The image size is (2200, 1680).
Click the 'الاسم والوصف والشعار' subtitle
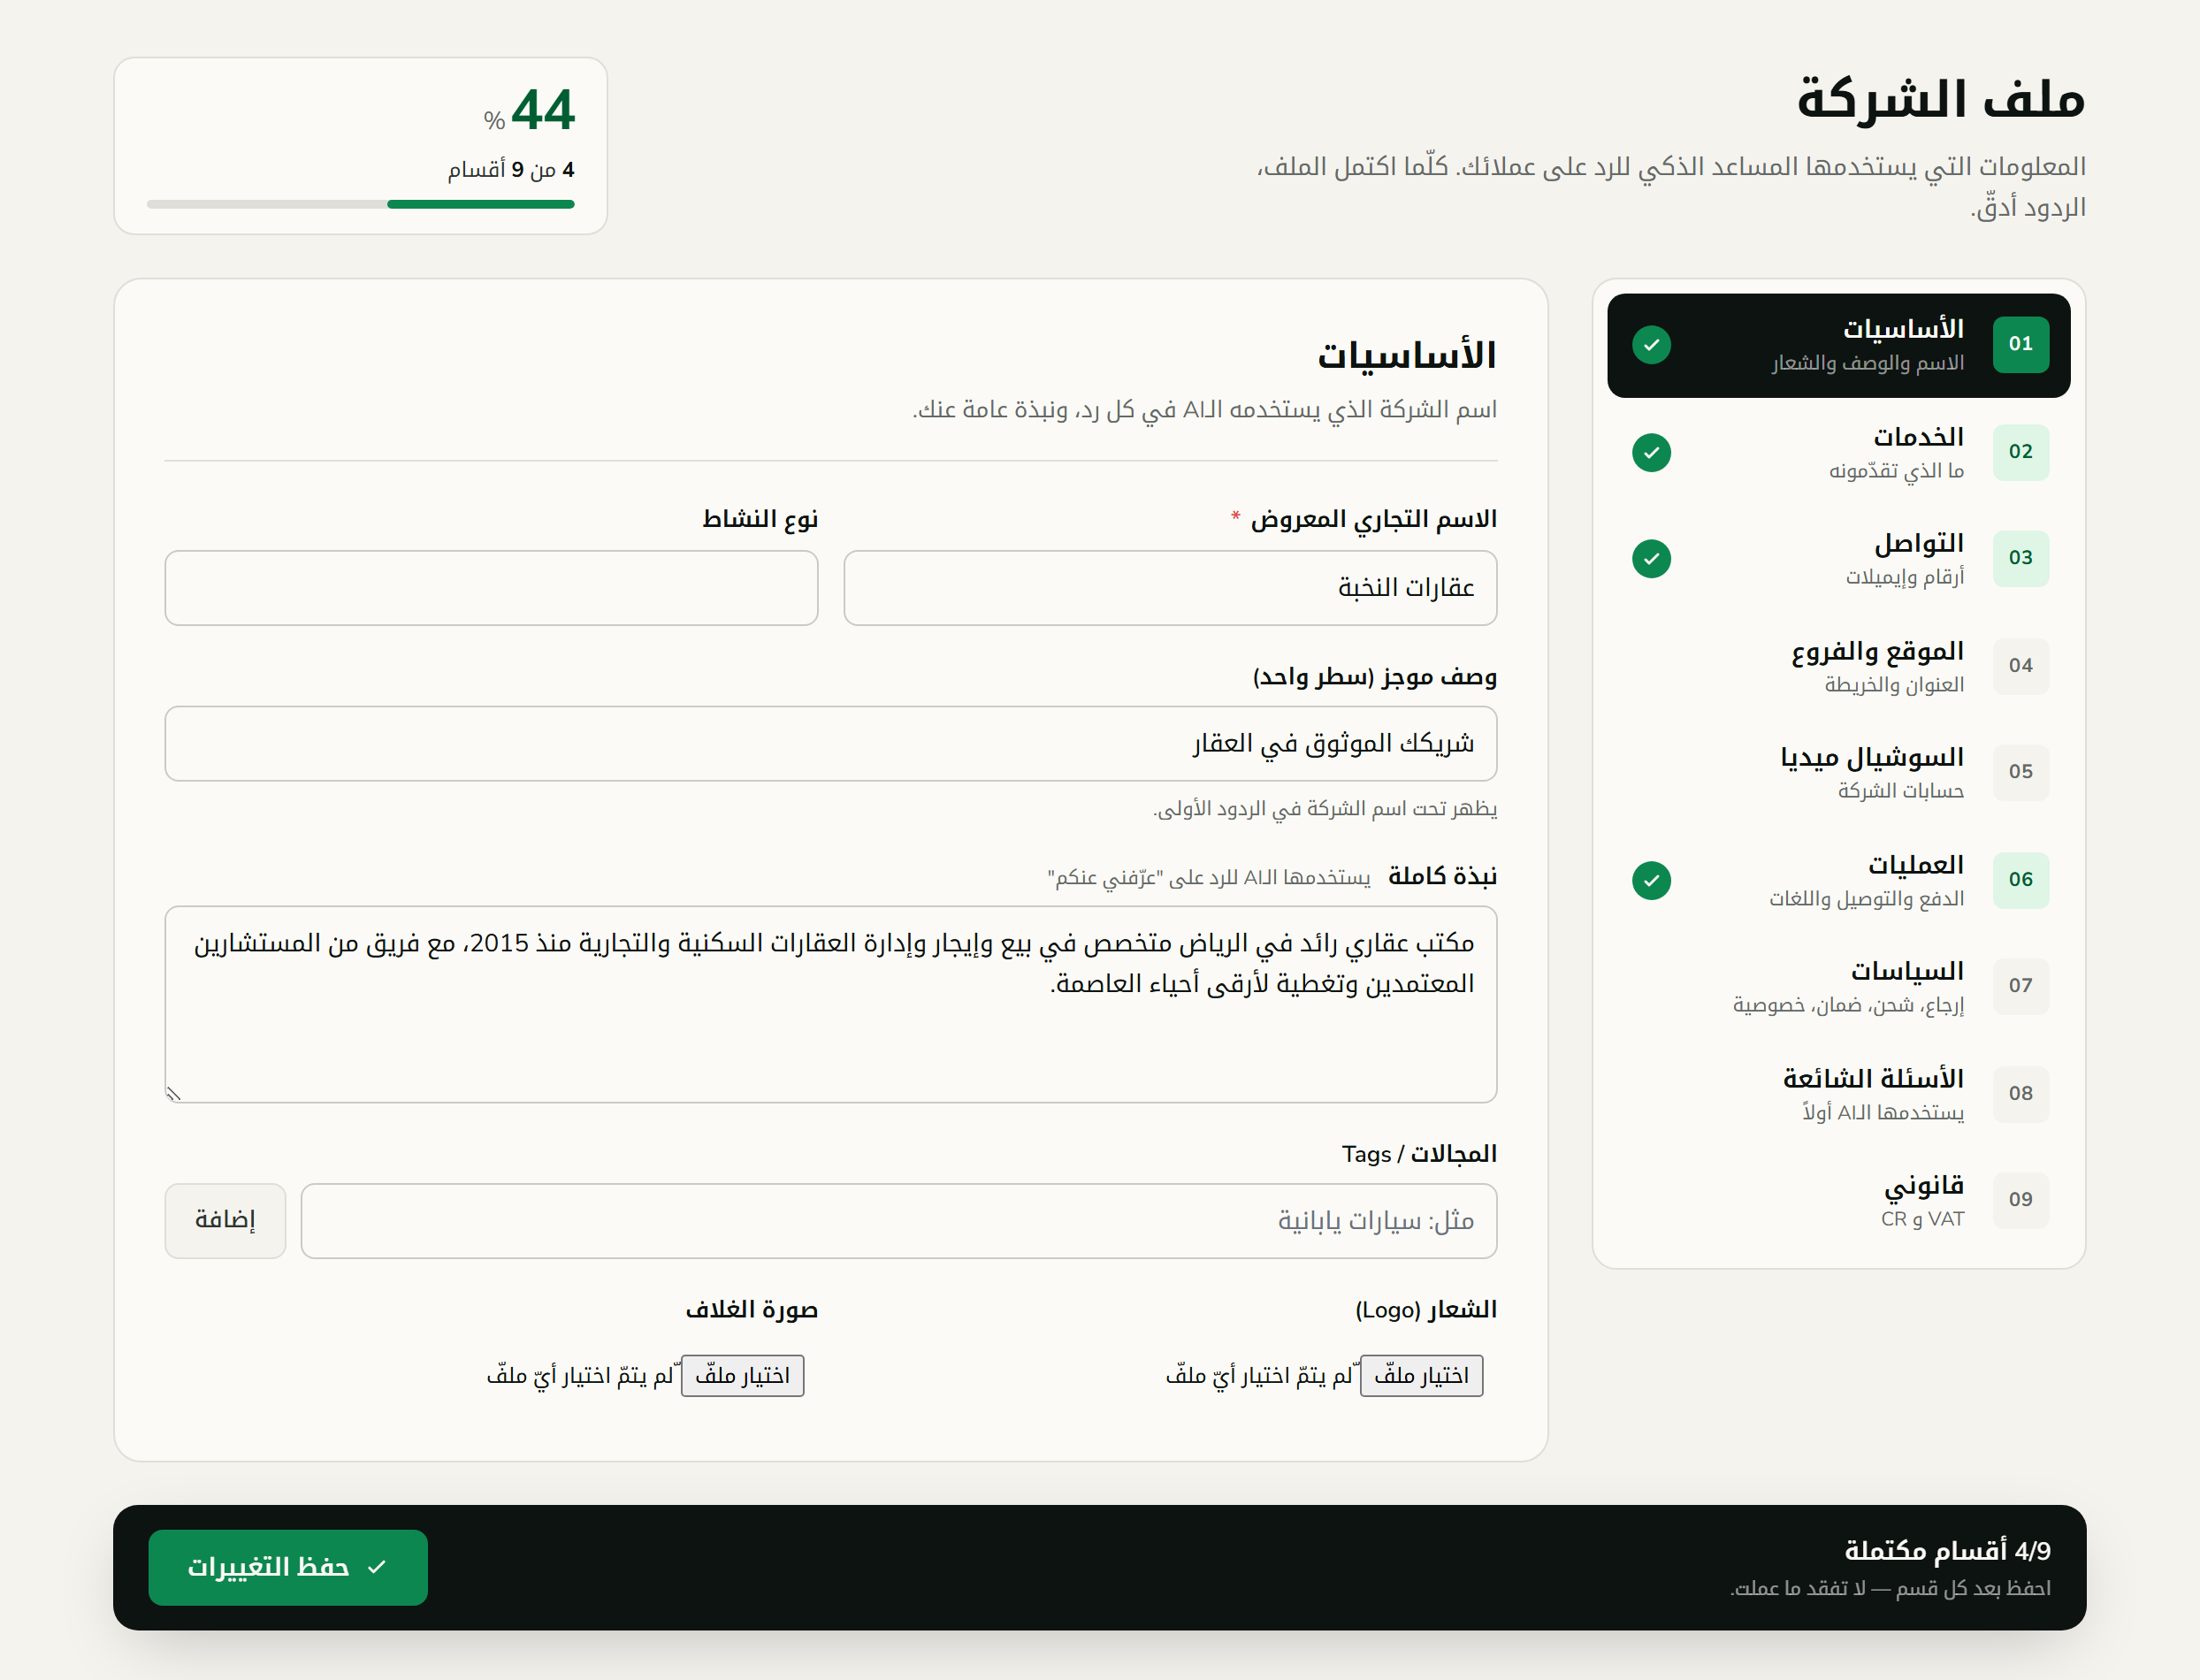(1867, 363)
